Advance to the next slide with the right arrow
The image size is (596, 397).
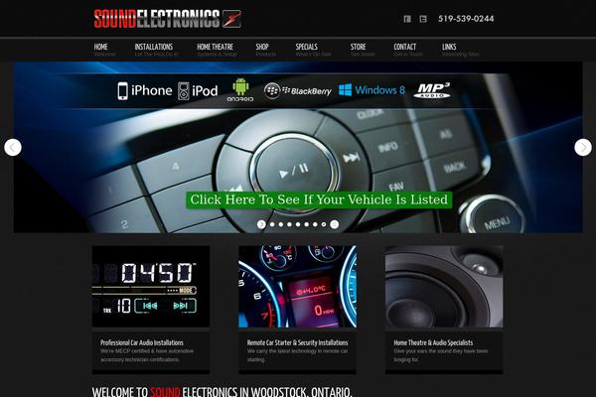point(583,148)
